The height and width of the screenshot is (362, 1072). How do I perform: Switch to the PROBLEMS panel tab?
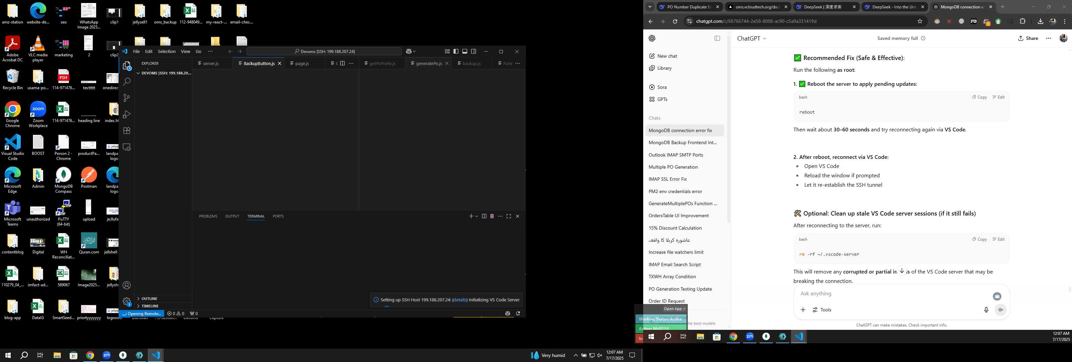click(208, 216)
